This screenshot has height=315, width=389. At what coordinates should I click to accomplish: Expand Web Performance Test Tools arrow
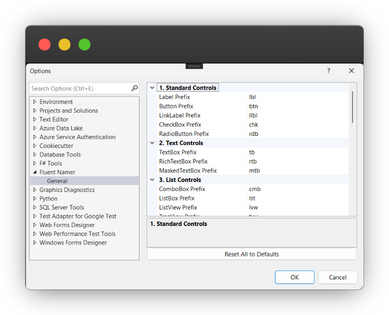tap(34, 233)
